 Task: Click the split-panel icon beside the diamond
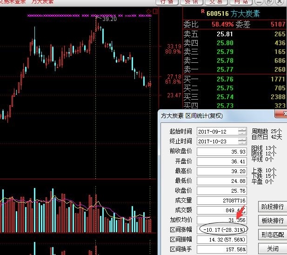click(x=155, y=11)
